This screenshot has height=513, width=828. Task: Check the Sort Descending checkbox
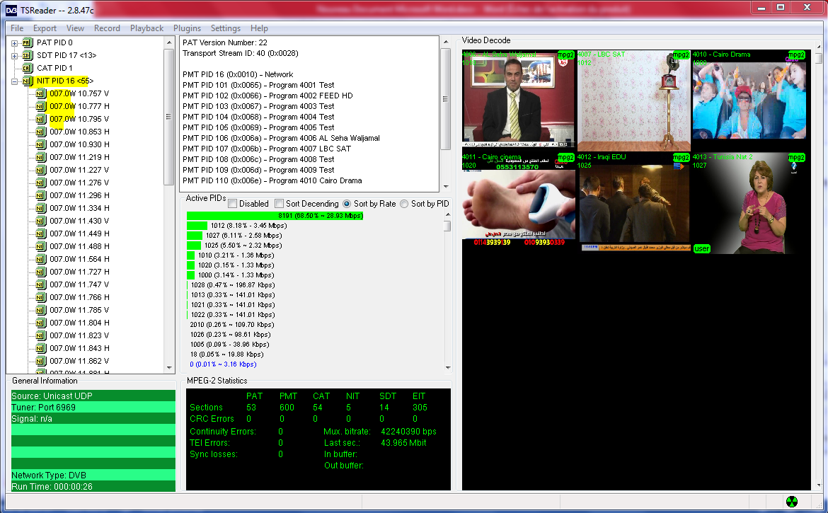coord(280,204)
